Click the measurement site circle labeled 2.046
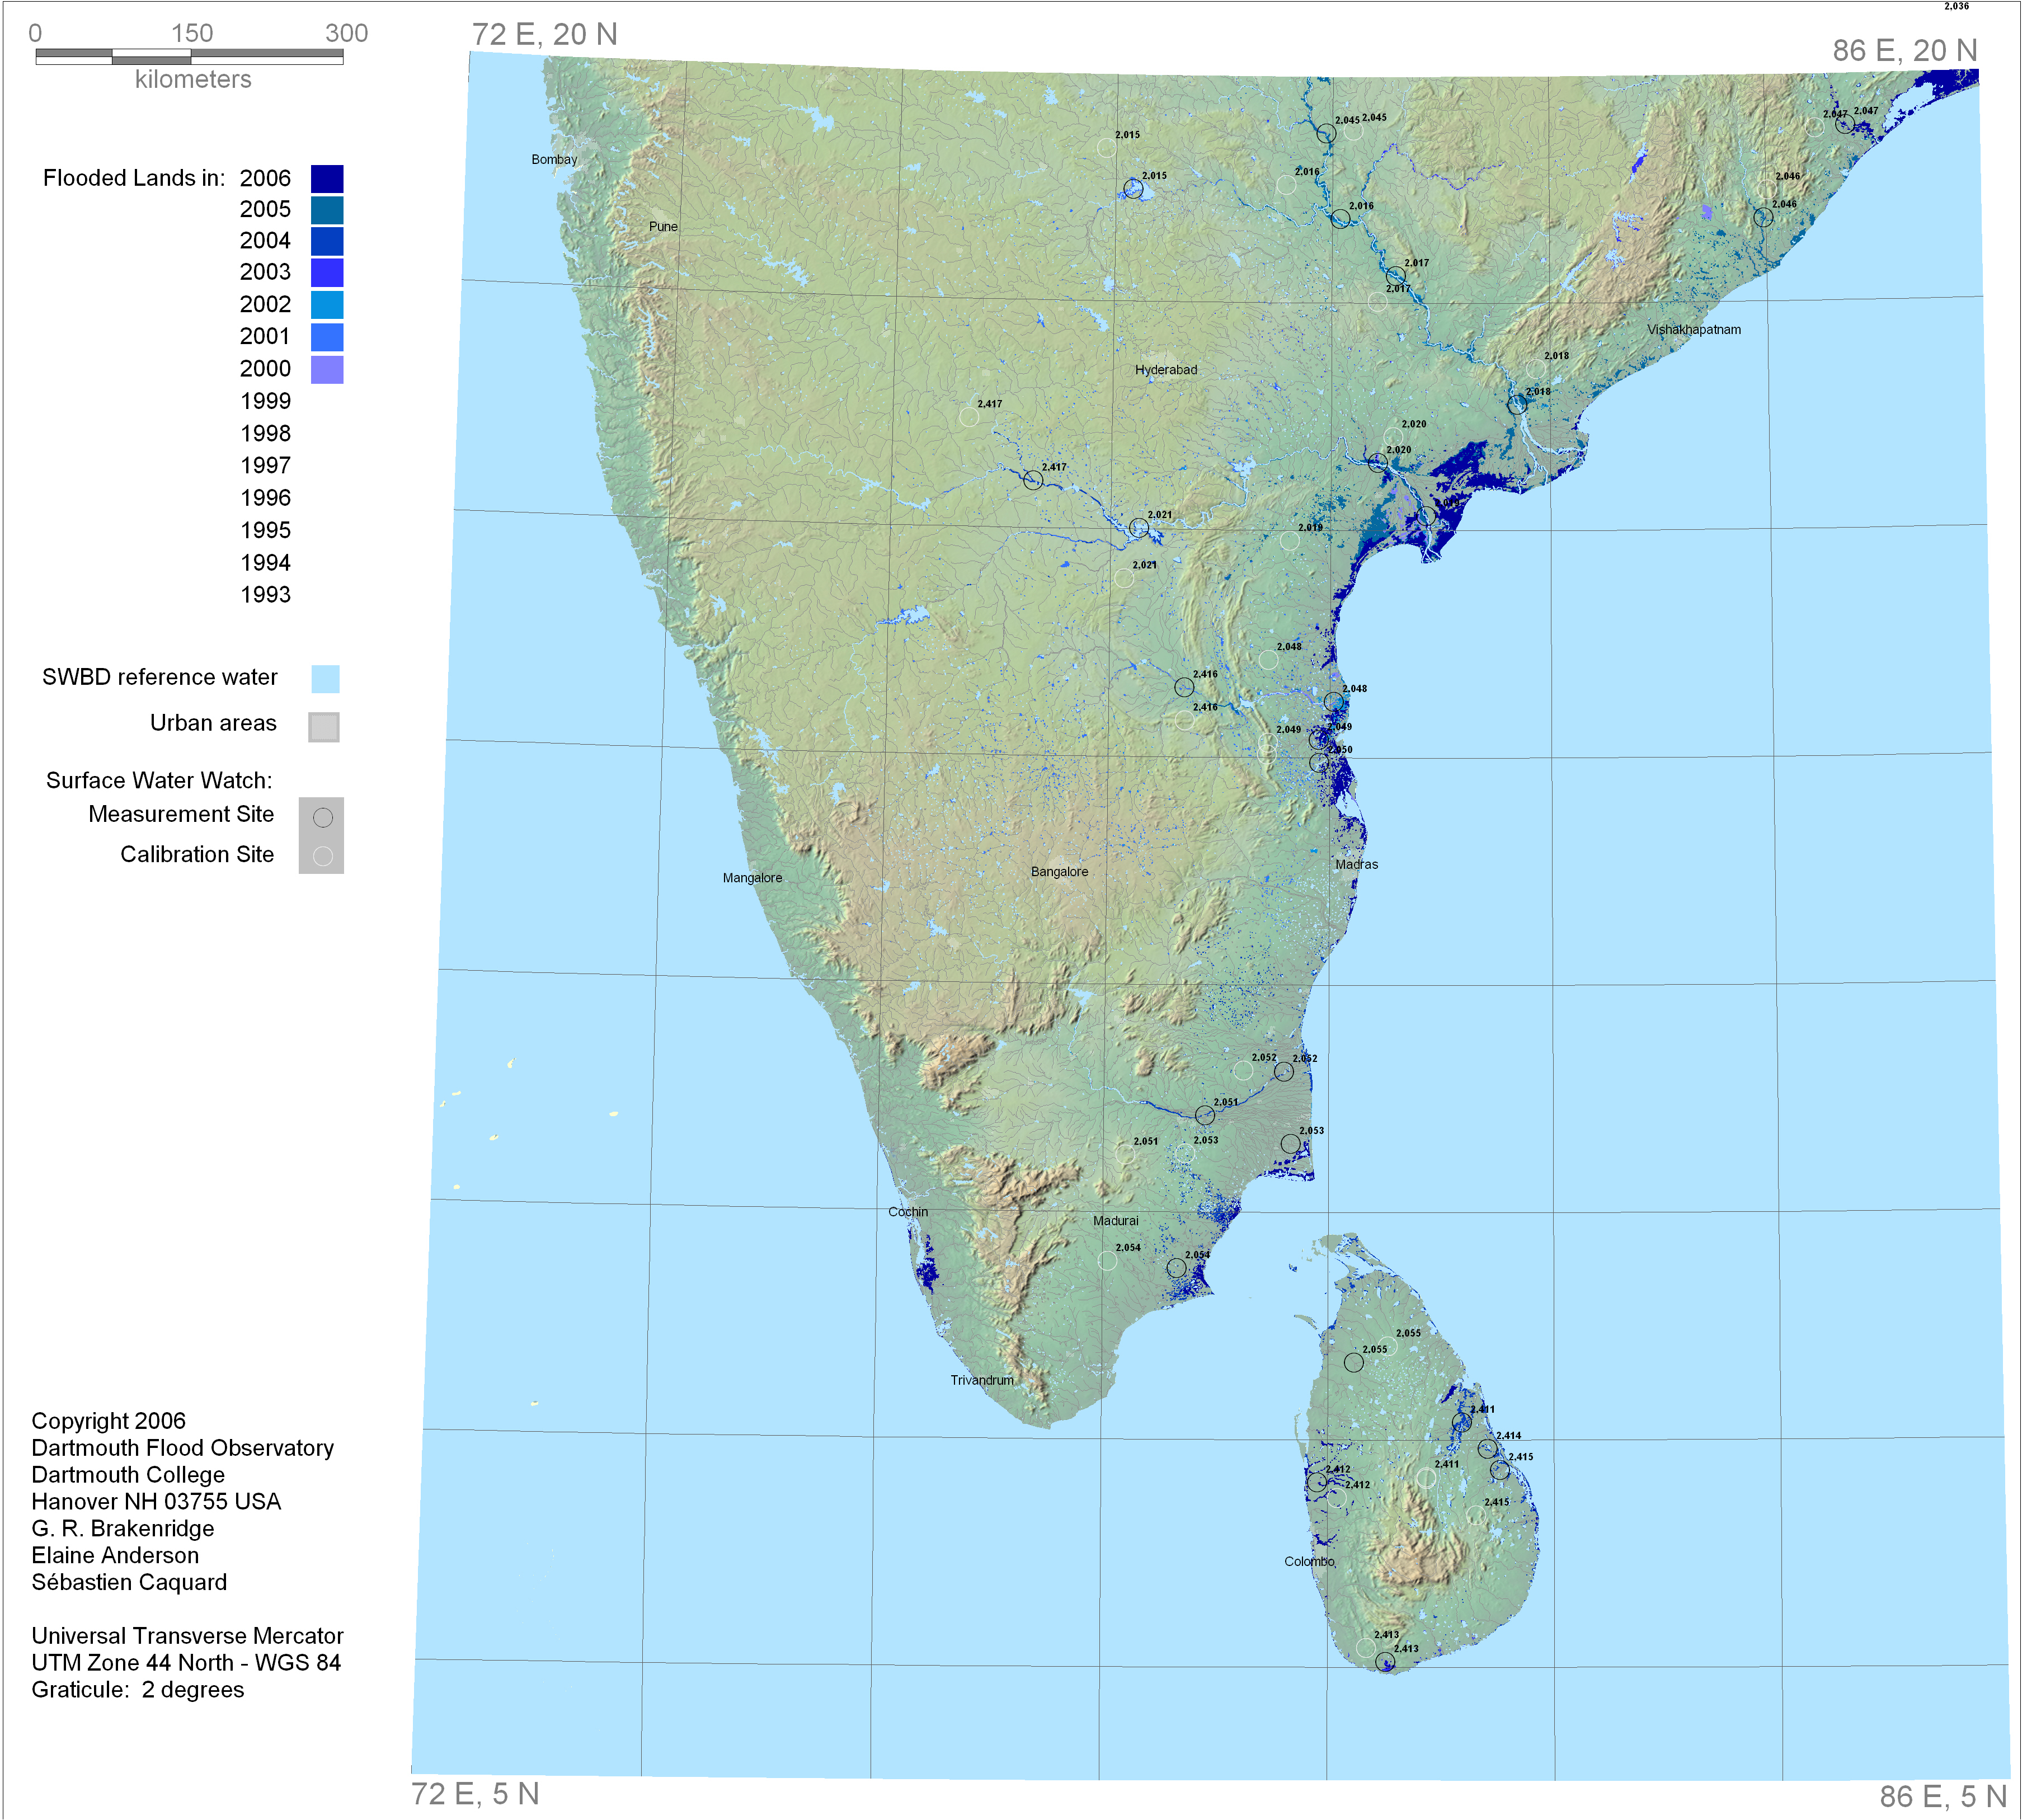Viewport: 2041px width, 1820px height. pos(1763,218)
